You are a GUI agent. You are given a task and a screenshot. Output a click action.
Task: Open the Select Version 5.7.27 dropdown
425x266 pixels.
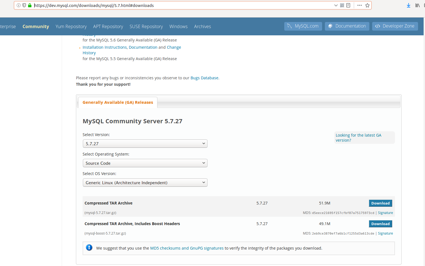click(145, 144)
